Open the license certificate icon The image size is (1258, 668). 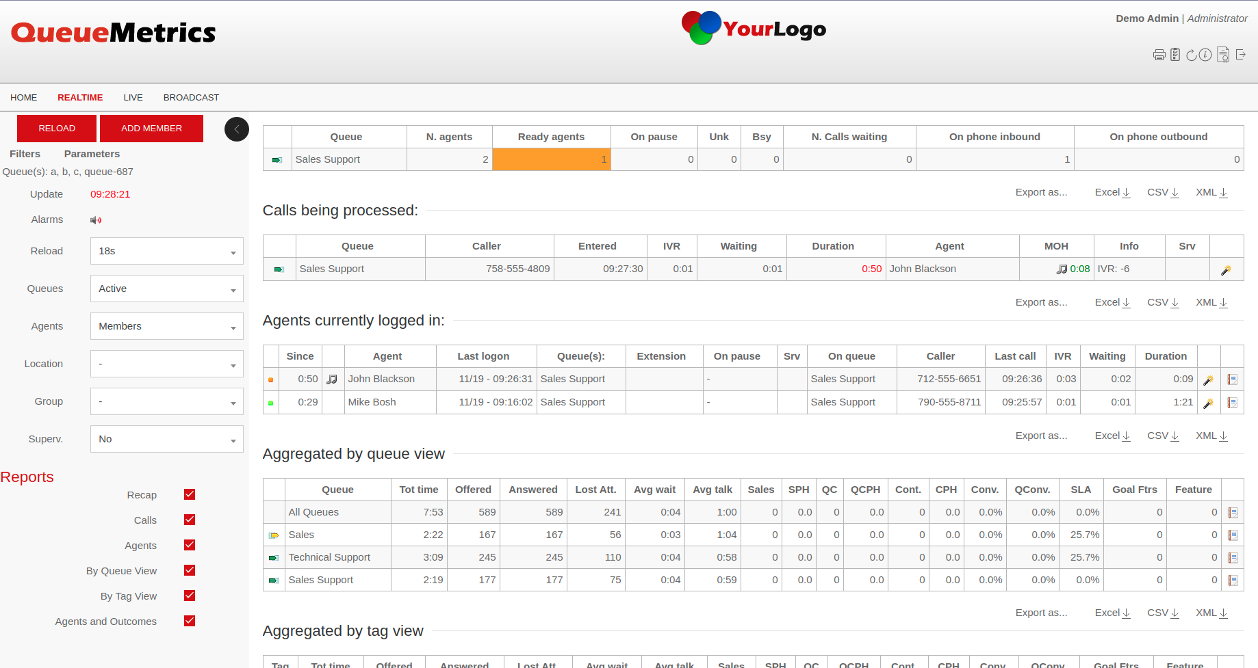(1223, 55)
